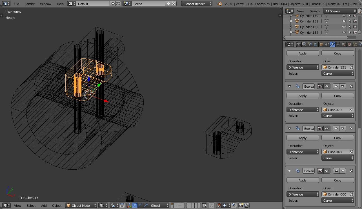Viewport: 362px width, 209px height.
Task: Click the OpenGL render image camera icon
Action: click(241, 205)
